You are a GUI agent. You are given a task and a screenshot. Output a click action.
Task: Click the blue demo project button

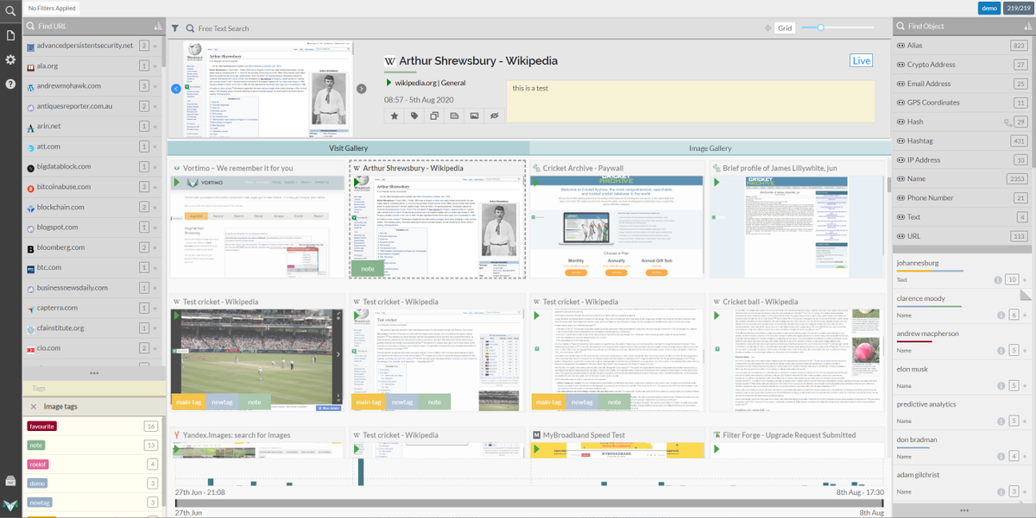[x=989, y=8]
